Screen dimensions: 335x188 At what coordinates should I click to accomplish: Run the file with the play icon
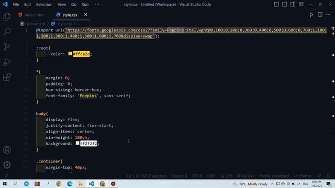pos(311,15)
